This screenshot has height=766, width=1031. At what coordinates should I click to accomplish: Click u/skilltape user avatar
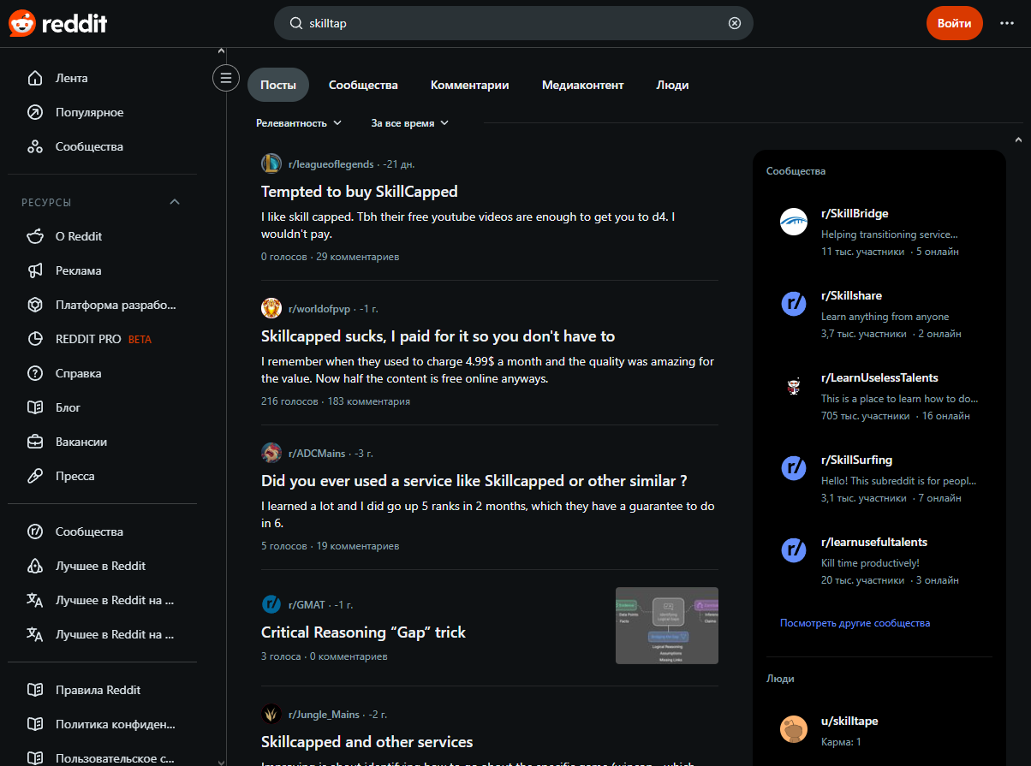[794, 729]
